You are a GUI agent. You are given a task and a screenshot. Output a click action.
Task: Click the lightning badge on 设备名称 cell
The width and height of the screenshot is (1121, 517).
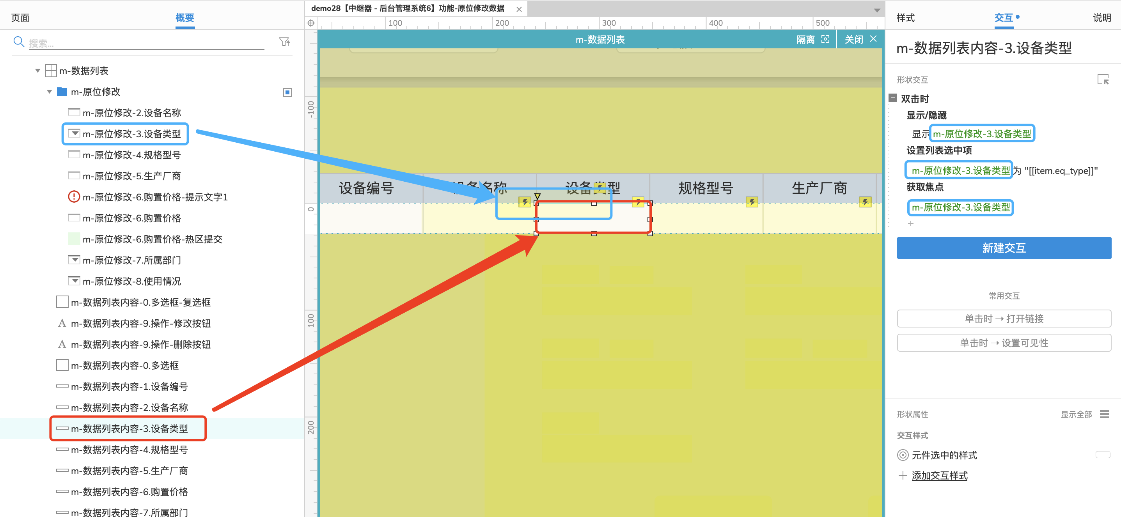(525, 202)
